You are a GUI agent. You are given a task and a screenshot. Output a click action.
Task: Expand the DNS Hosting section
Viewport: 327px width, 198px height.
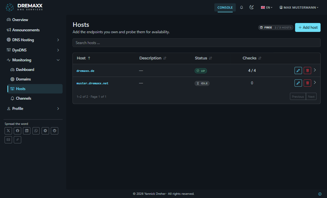(33, 40)
